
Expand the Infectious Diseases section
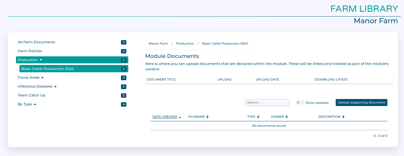click(x=55, y=87)
